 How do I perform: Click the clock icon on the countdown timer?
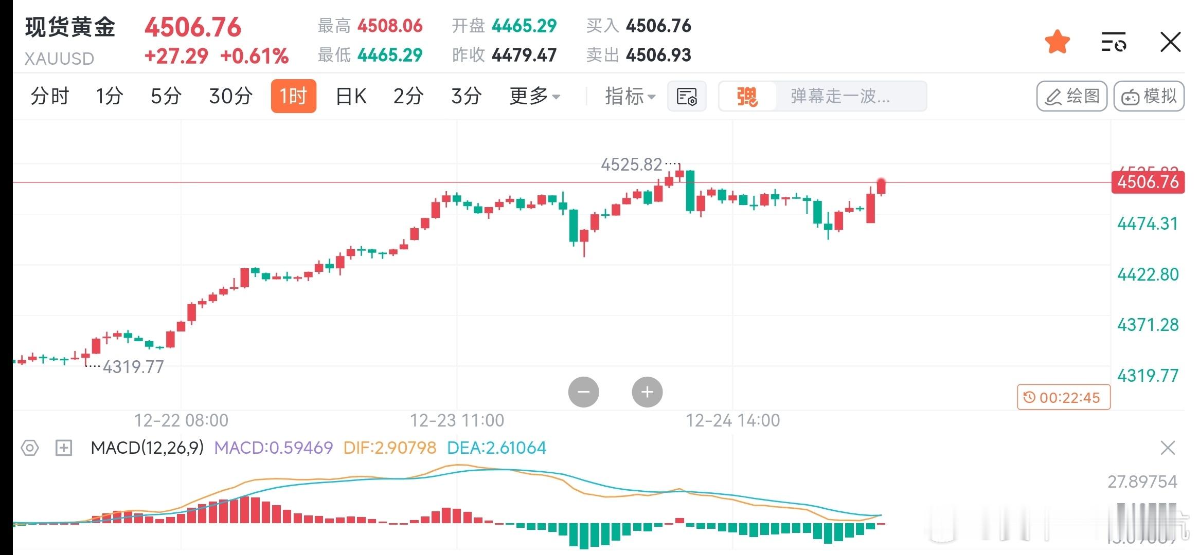pos(1029,397)
